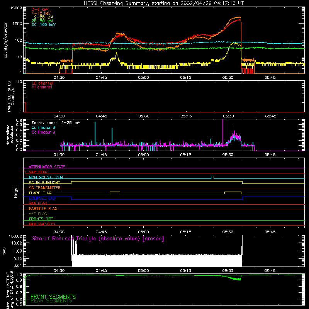Click the '05:00' time label under count-rate panel
This screenshot has width=309, height=309.
tap(143, 78)
